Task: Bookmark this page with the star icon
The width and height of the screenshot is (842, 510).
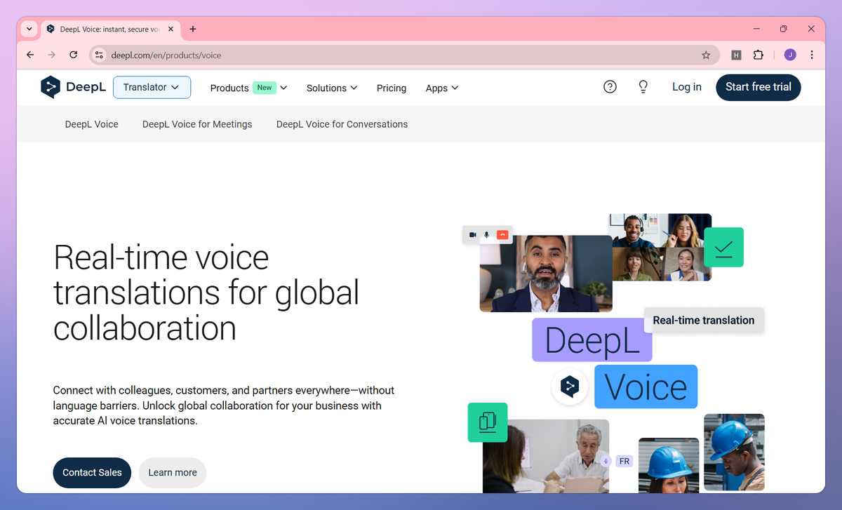Action: click(x=706, y=54)
